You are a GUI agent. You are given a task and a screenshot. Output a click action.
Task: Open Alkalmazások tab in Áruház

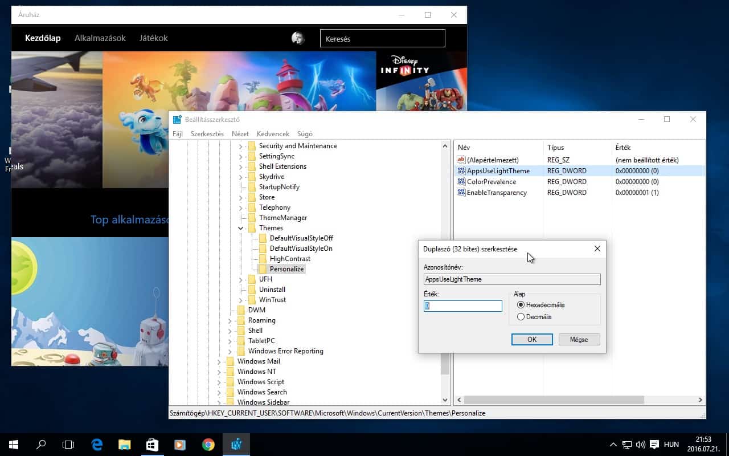click(x=100, y=38)
